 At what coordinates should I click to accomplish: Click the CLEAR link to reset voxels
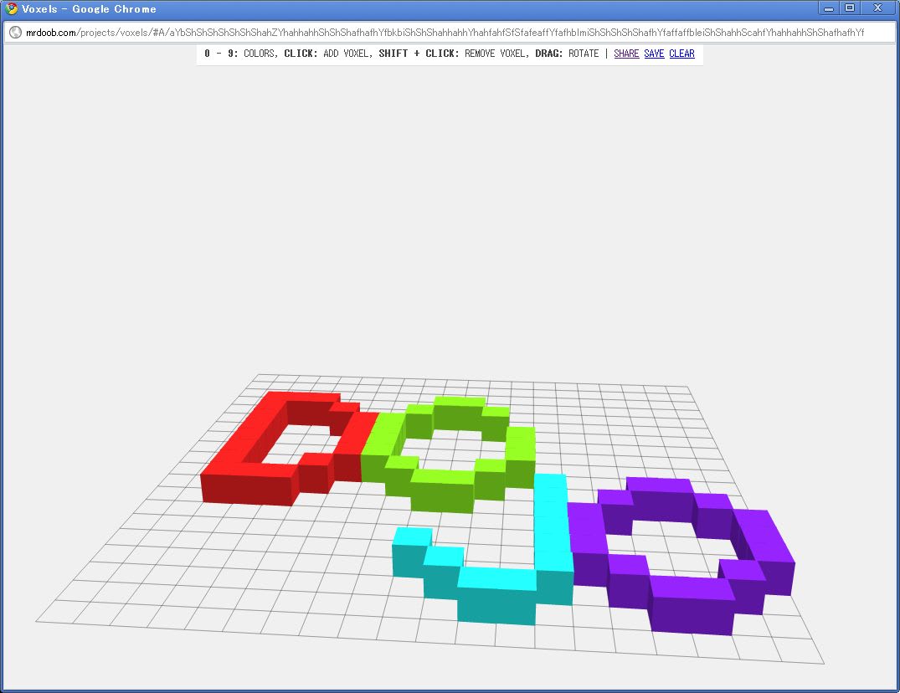click(x=681, y=54)
